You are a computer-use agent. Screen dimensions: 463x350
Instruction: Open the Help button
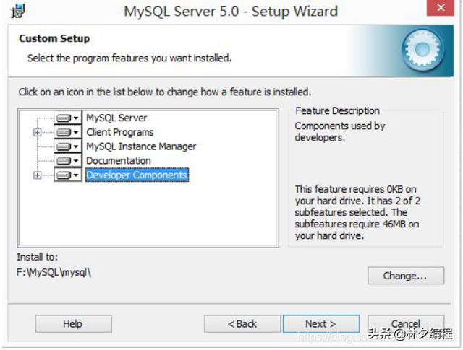tap(73, 324)
